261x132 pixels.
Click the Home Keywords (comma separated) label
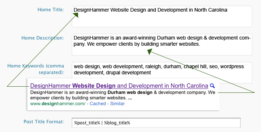pos(36,69)
